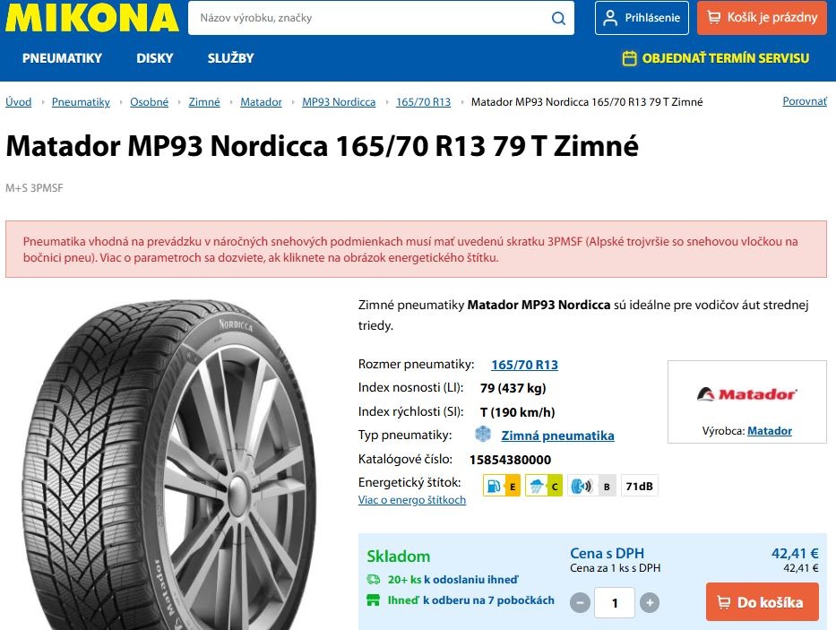
Task: Click the Porovnať comparison link
Action: pos(804,101)
